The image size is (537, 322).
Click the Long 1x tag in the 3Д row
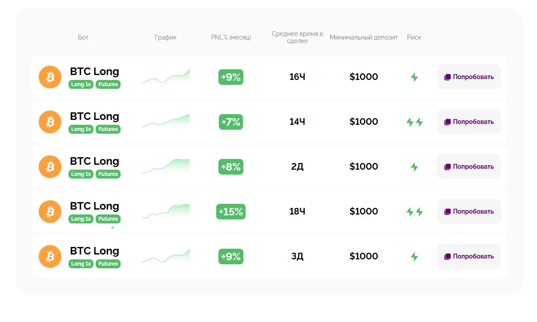point(81,264)
